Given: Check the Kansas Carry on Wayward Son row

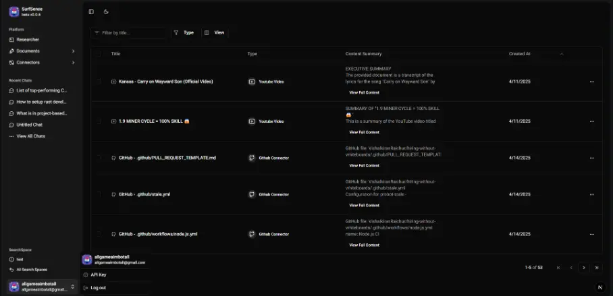Looking at the screenshot, I should [x=99, y=82].
